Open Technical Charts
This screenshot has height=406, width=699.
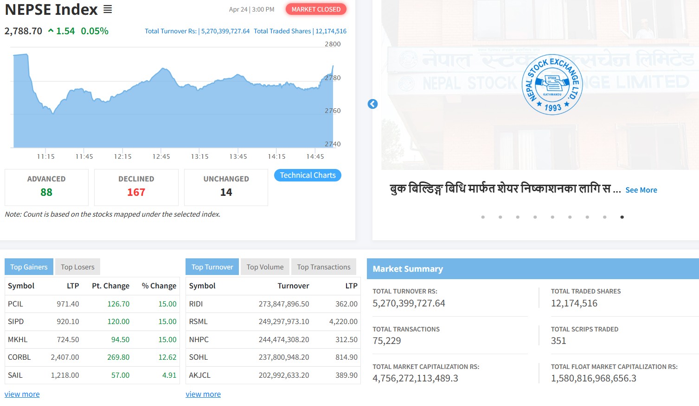[308, 175]
